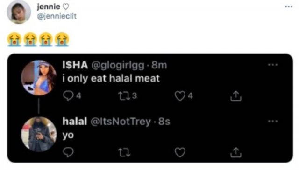Retweet ISHA's halal meat tweet
This screenshot has width=299, height=170.
[124, 96]
